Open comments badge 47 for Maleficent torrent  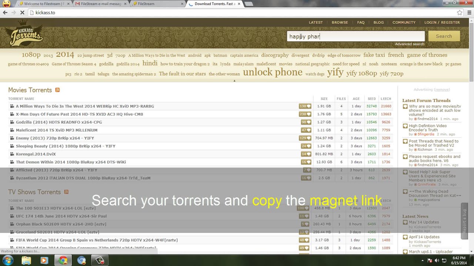tap(306, 130)
